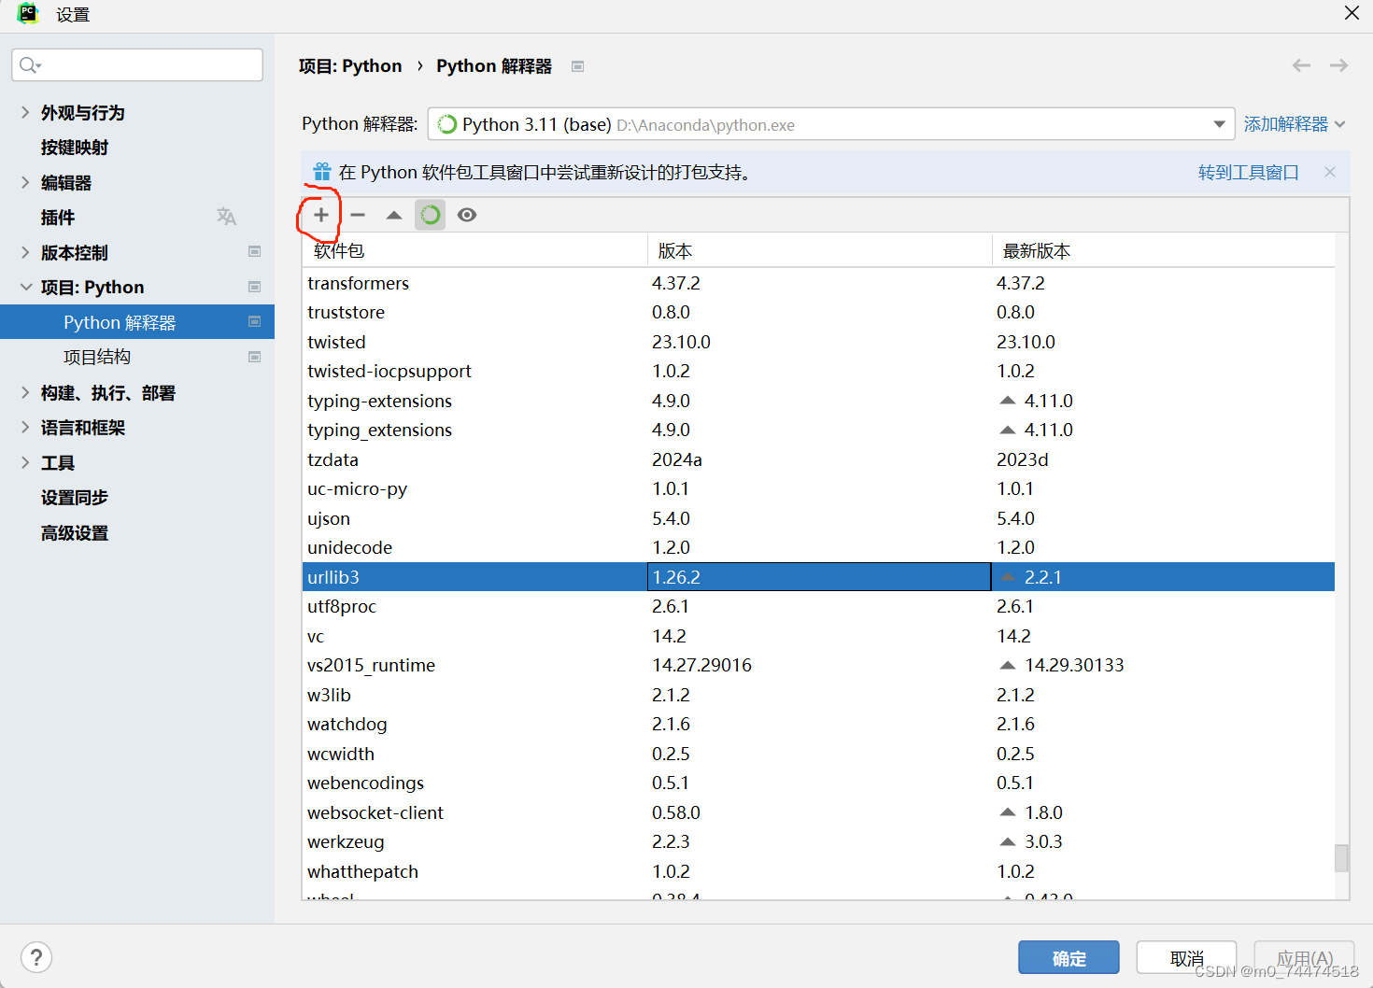Click the upgrade arrow for vs2015_runtime

(1007, 665)
